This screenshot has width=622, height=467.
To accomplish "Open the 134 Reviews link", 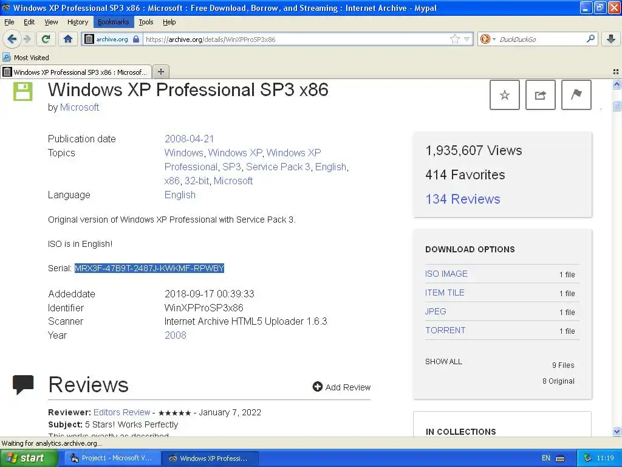I will coord(462,199).
